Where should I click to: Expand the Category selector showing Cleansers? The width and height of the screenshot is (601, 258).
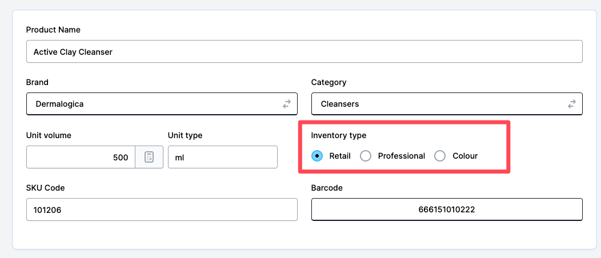[447, 104]
